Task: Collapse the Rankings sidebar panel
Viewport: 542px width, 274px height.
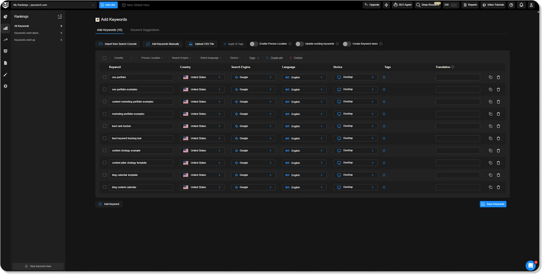Action: tap(60, 17)
